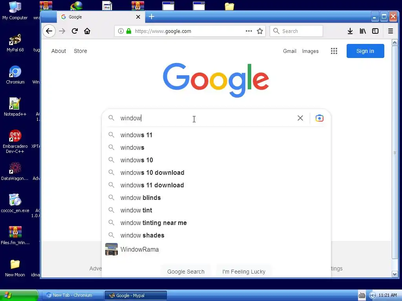This screenshot has height=301, width=402.
Task: Click the 11:21 AM system clock
Action: (x=387, y=296)
